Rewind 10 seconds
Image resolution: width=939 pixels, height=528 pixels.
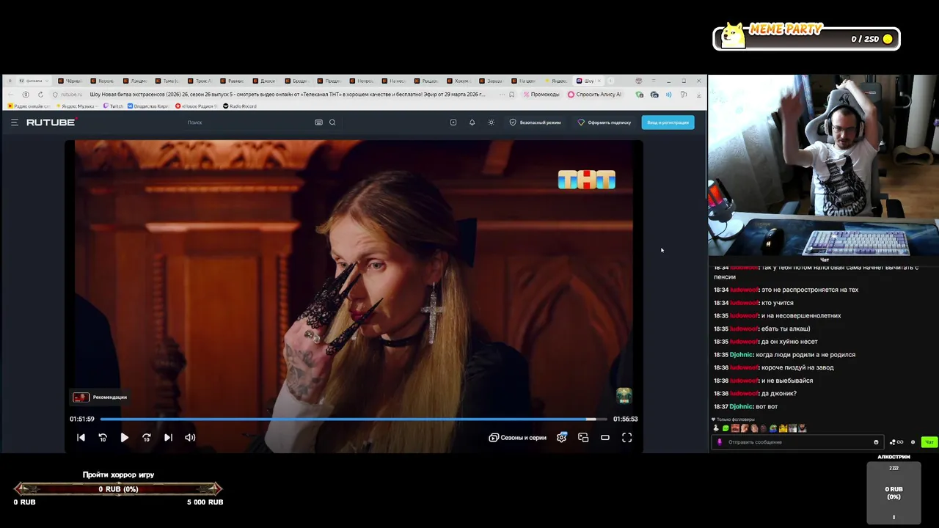[103, 438]
